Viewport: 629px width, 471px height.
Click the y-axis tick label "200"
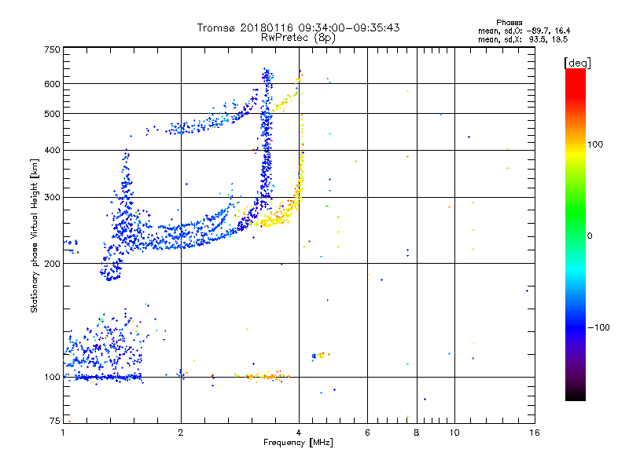coord(52,264)
